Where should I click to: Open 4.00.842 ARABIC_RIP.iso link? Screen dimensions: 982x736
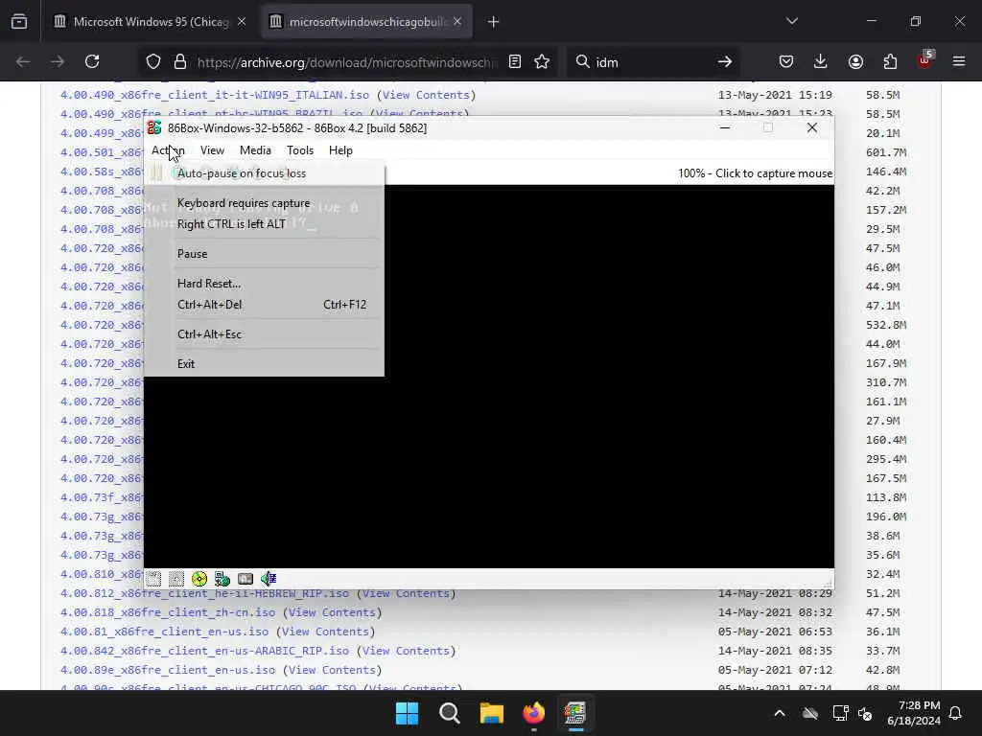point(205,651)
